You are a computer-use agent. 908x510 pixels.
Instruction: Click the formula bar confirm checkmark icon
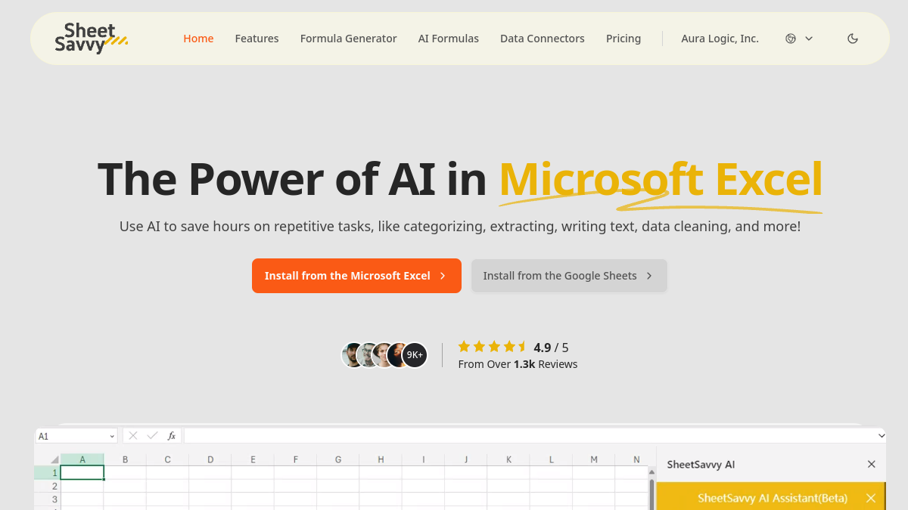[152, 436]
